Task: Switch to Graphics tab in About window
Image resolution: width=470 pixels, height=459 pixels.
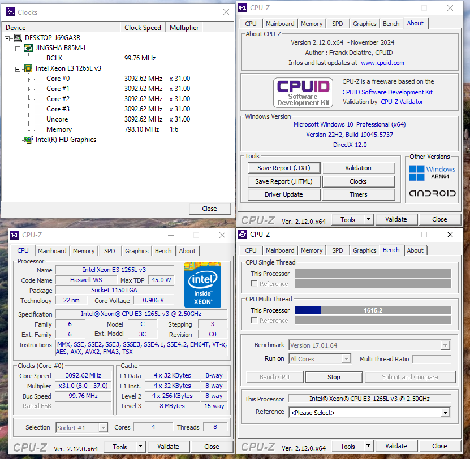Action: (364, 24)
